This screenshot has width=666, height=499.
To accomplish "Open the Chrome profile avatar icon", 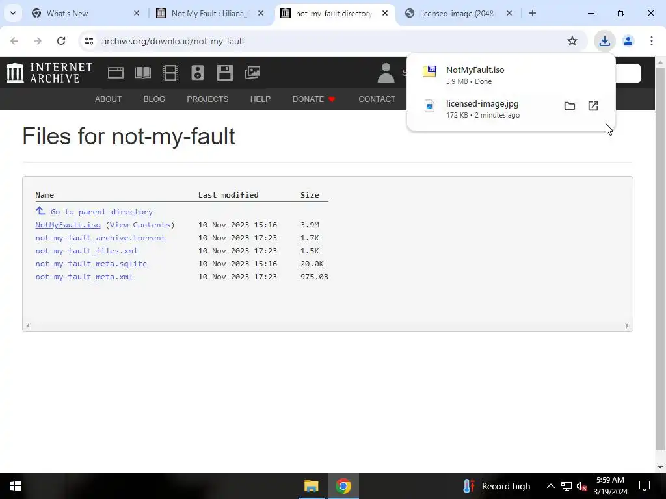I will (628, 41).
